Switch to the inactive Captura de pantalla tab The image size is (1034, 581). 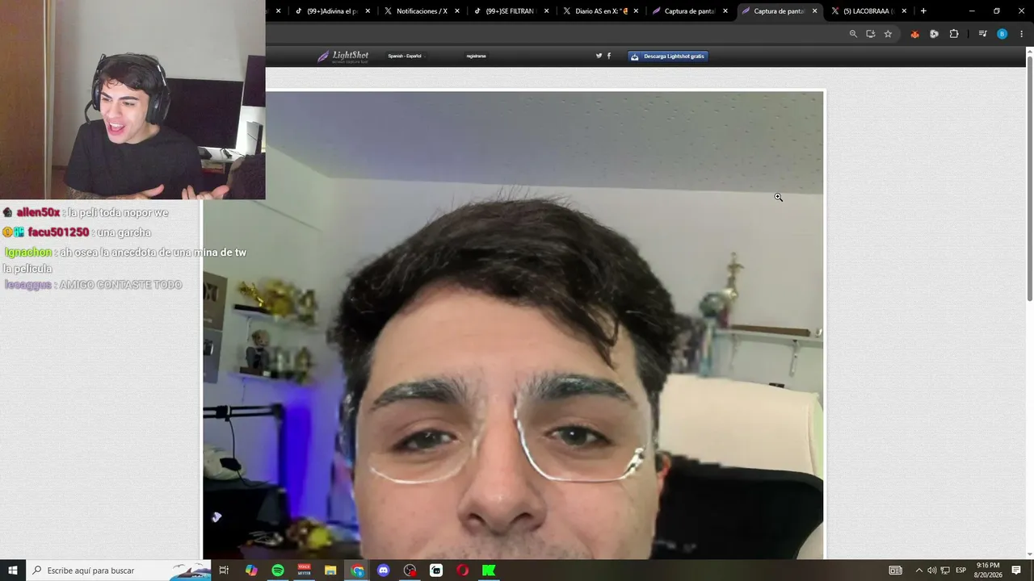689,11
